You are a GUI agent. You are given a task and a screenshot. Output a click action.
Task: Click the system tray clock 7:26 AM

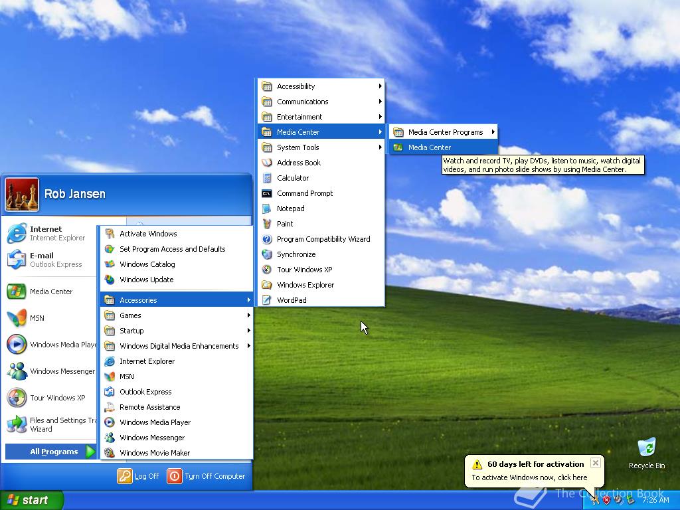point(655,500)
